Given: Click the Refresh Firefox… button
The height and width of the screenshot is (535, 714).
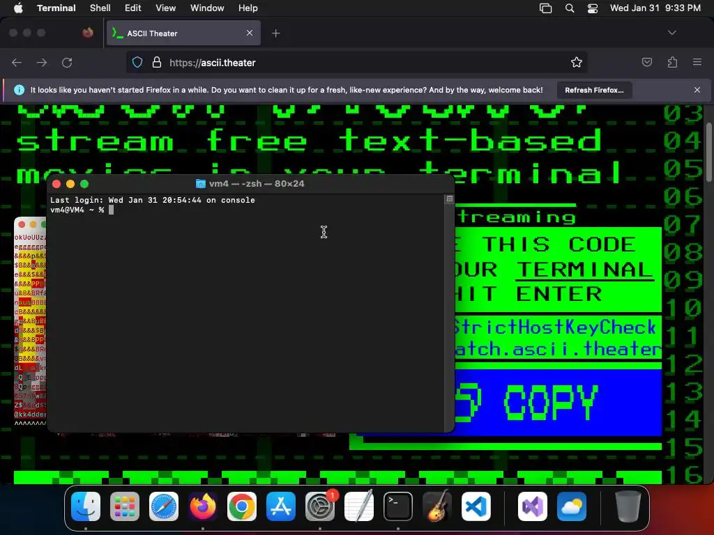Looking at the screenshot, I should click(594, 90).
